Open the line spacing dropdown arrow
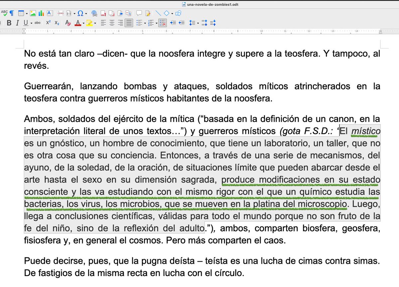 [198, 23]
